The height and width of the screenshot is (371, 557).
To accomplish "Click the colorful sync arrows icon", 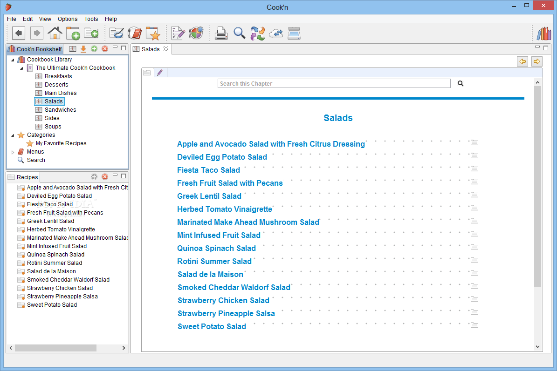I will point(258,34).
